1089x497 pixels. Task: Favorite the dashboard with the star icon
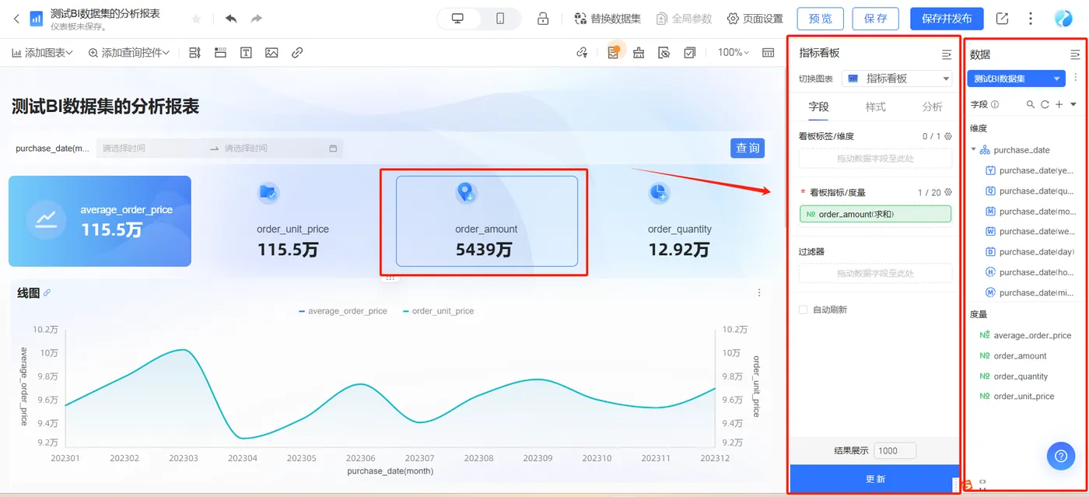tap(196, 19)
